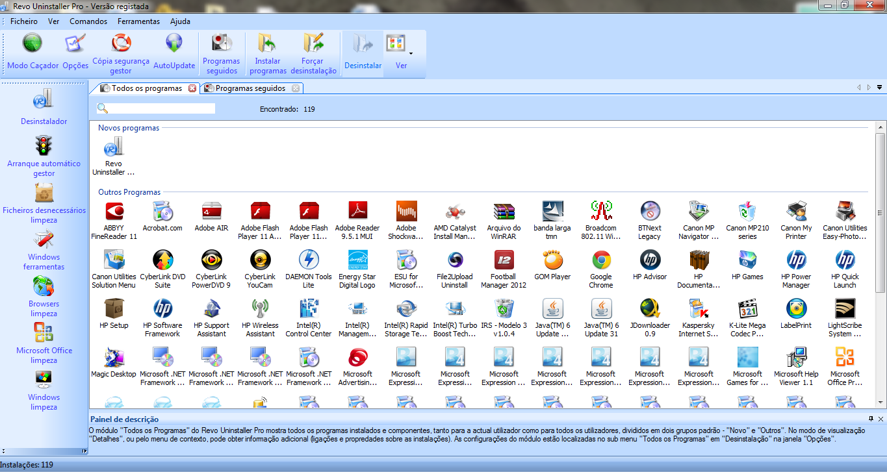Viewport: 887px width, 472px height.
Task: Open Microsoft Office limpeza in sidebar
Action: pos(44,343)
